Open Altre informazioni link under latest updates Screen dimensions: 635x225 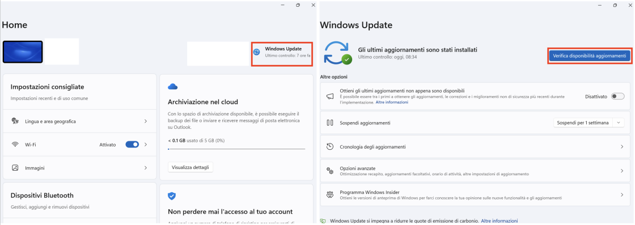pos(392,102)
